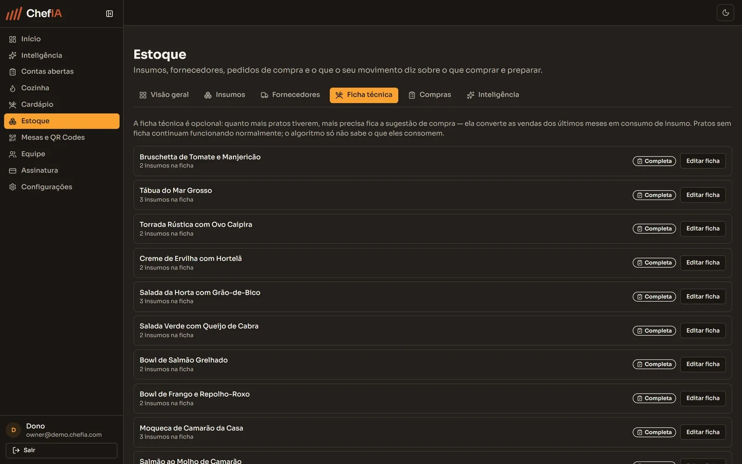
Task: Click the Fornecedores truck icon
Action: (264, 95)
